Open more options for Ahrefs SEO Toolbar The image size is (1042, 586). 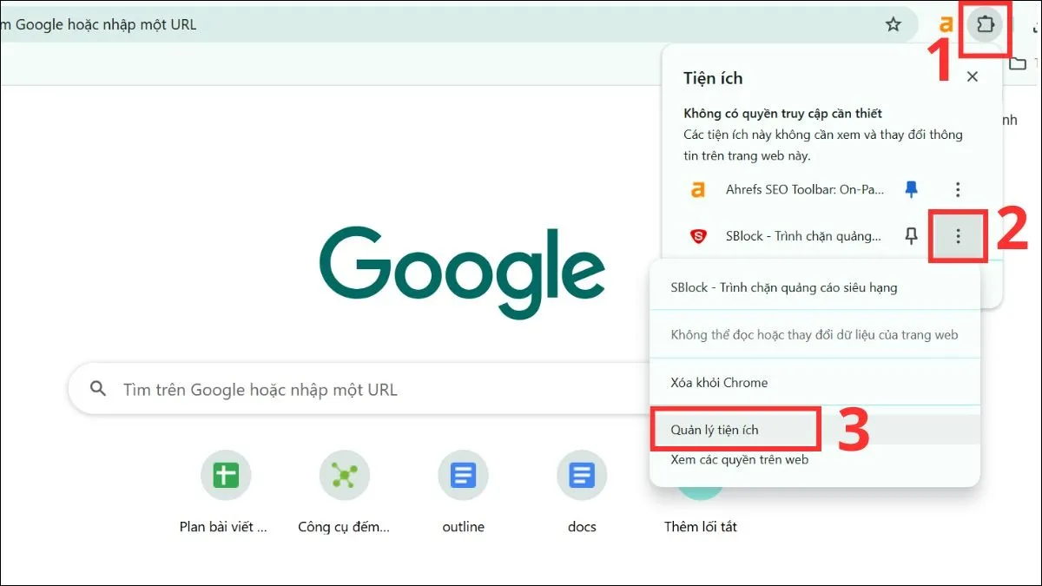tap(957, 189)
